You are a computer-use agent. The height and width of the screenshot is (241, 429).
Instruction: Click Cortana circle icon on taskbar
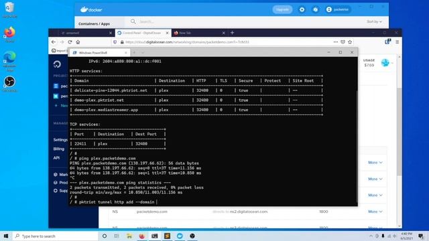[105, 236]
